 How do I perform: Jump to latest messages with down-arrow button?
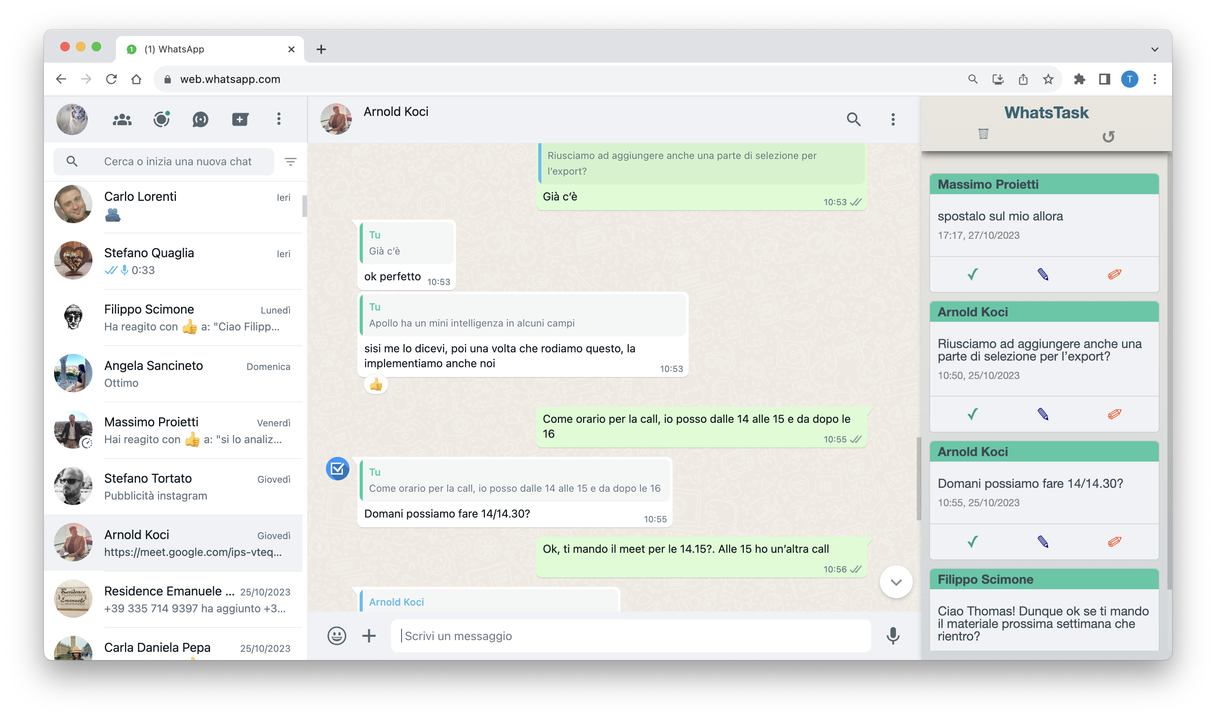[896, 582]
